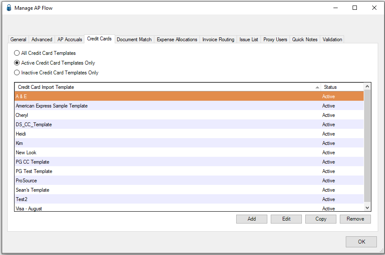Click the Edit button
This screenshot has height=255, width=385.
point(286,219)
